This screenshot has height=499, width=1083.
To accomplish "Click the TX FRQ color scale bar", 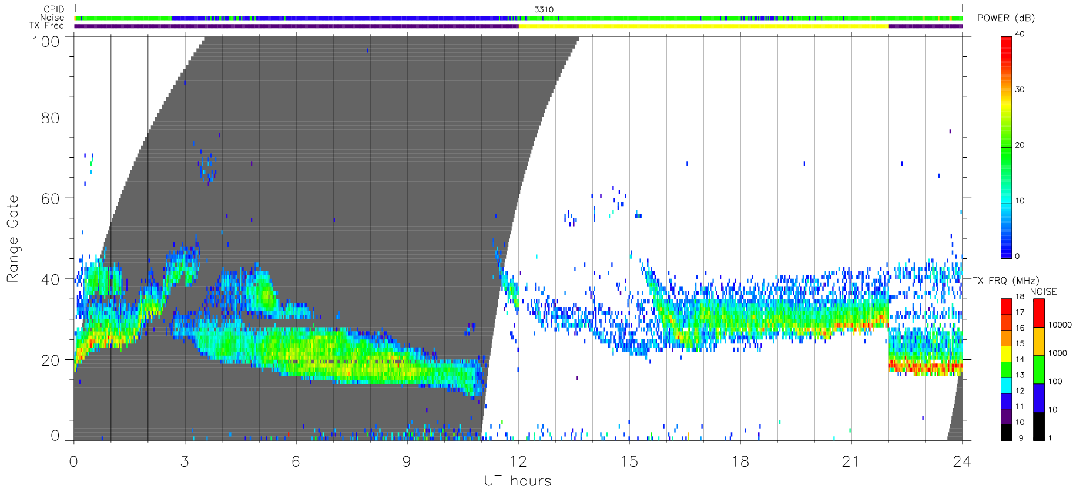I will pyautogui.click(x=1007, y=369).
